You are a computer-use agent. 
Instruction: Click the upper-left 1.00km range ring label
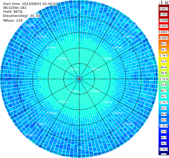(74, 69)
